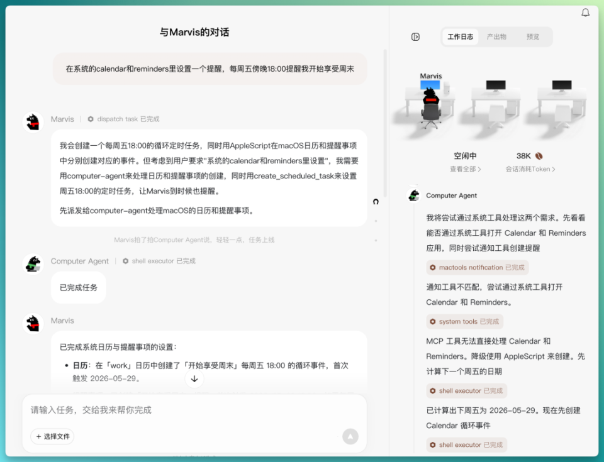Click the shell executor status icon in conversation
This screenshot has height=462, width=604.
[126, 261]
